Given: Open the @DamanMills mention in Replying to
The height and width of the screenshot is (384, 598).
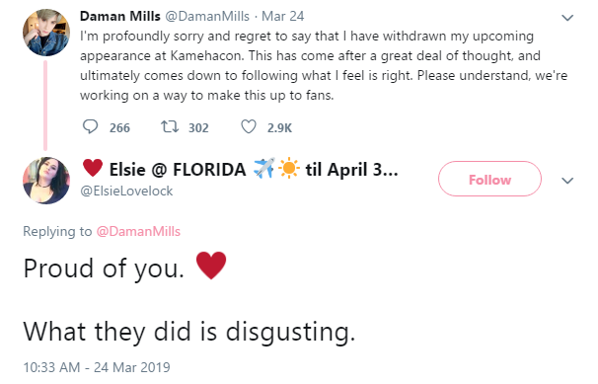Looking at the screenshot, I should tap(138, 231).
